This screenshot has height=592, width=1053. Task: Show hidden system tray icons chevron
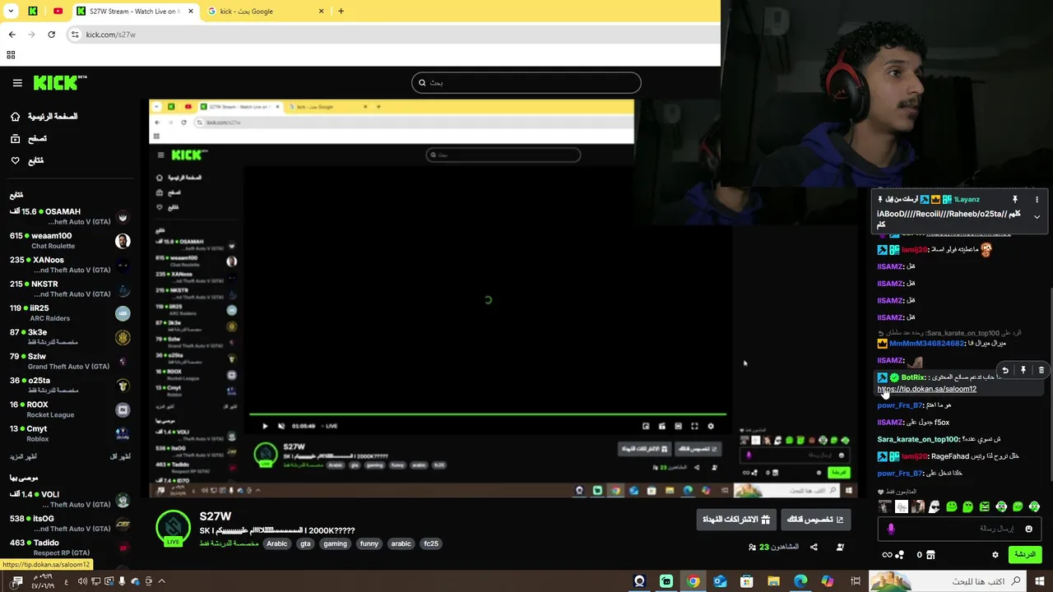162,581
